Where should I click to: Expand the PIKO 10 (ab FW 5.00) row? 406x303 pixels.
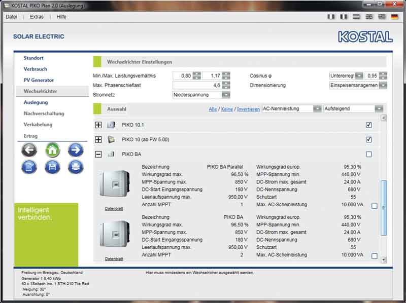tap(98, 140)
